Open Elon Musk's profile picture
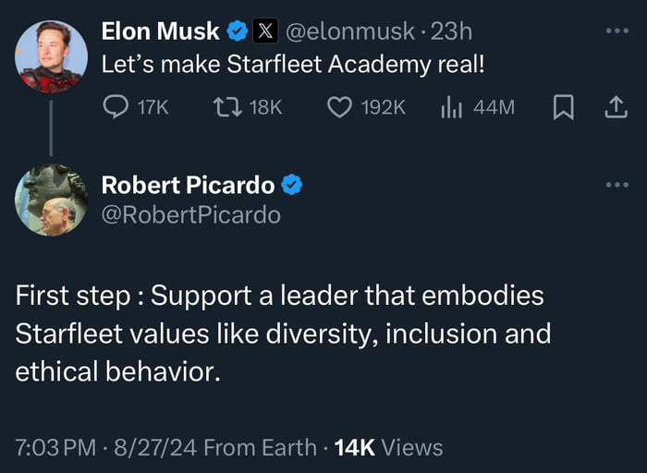 [51, 56]
